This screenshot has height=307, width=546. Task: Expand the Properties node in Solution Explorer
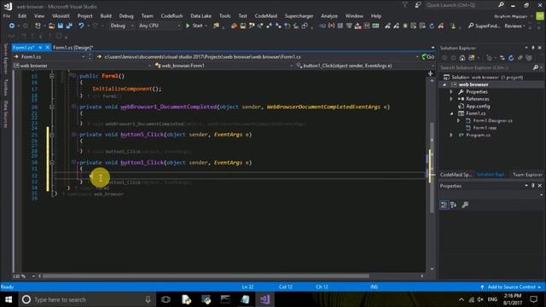point(451,92)
